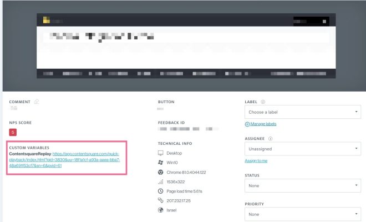366x222 pixels.
Task: Click the Chrome browser icon
Action: 161,172
